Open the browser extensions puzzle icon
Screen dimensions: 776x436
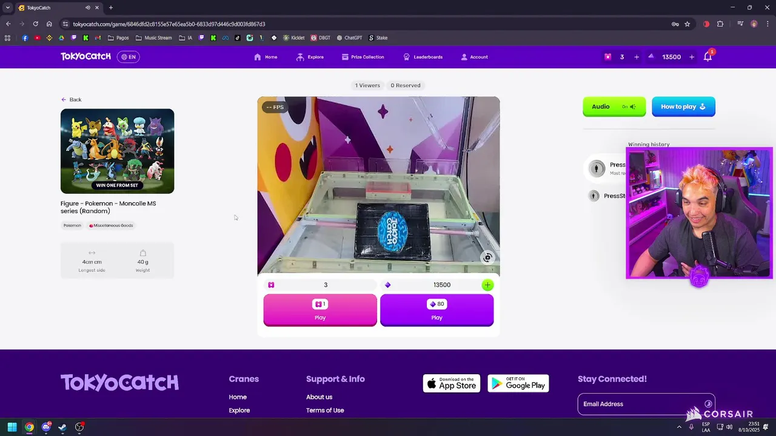(720, 24)
